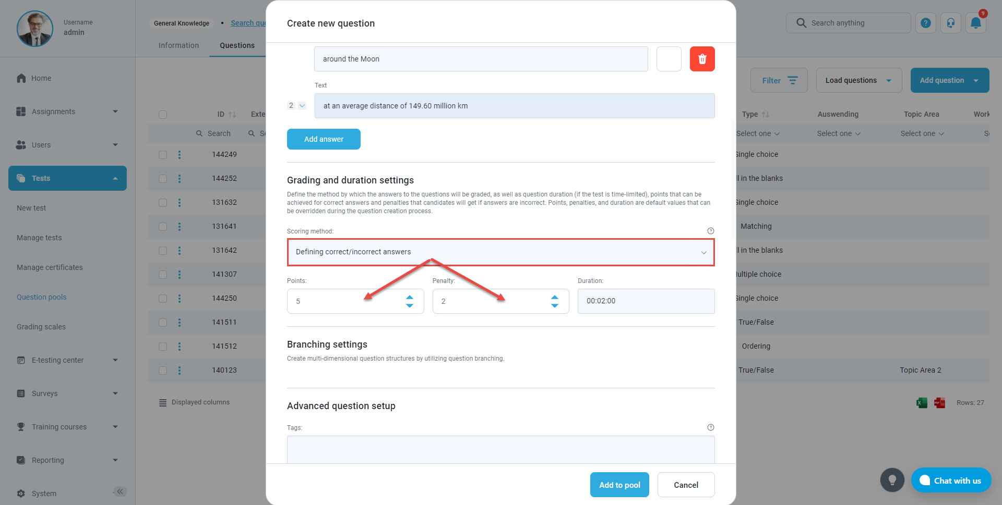This screenshot has height=505, width=1002.
Task: Check the box for question 144249
Action: 163,155
